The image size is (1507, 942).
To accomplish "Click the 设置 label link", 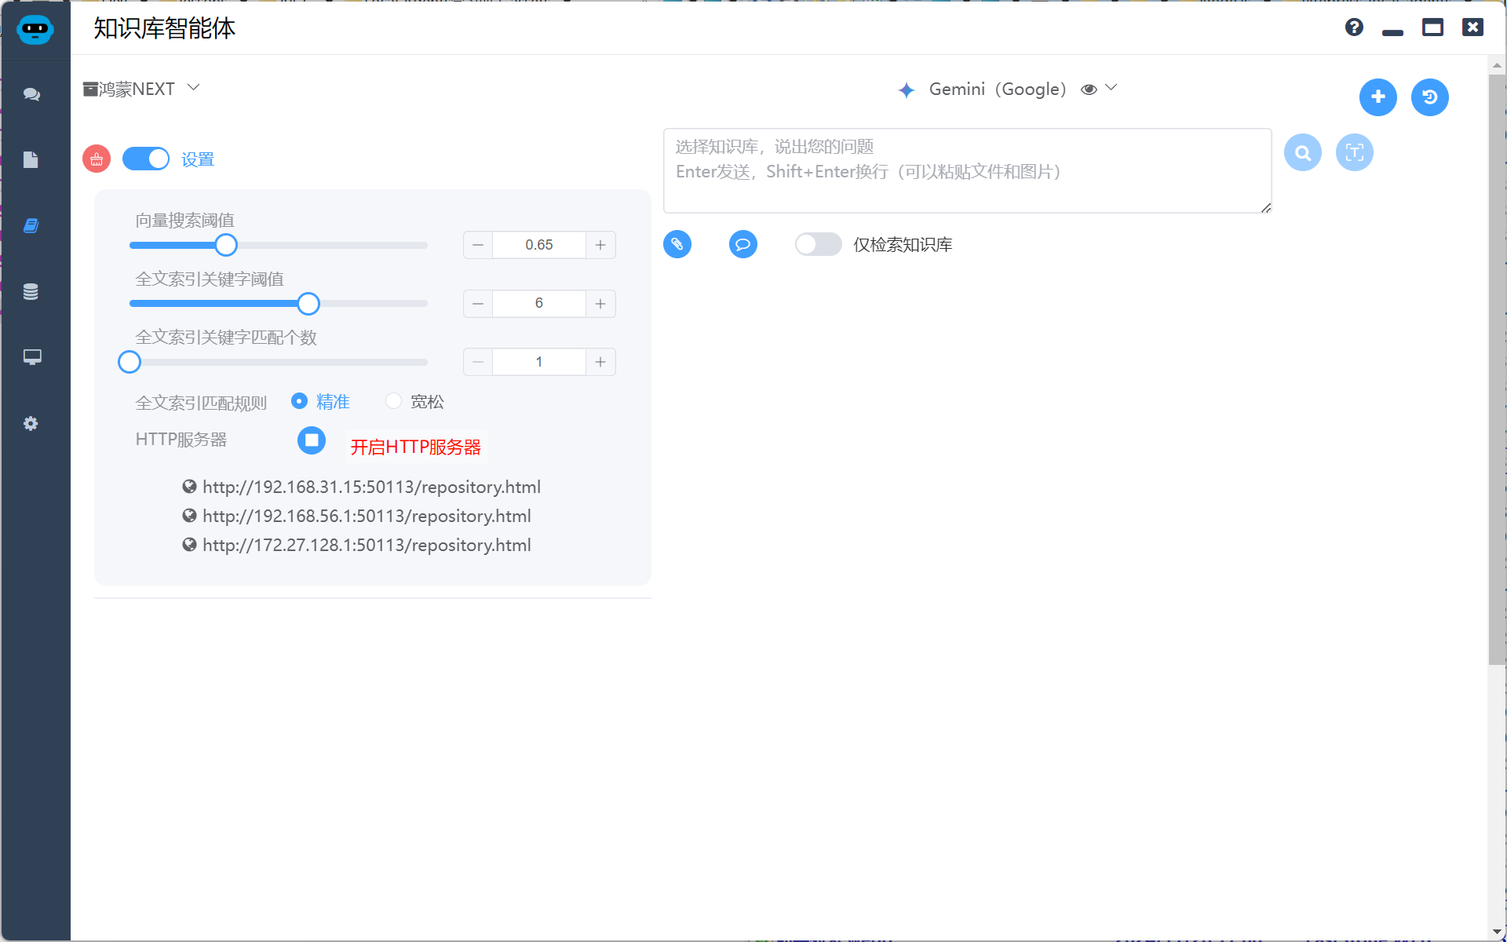I will point(198,159).
